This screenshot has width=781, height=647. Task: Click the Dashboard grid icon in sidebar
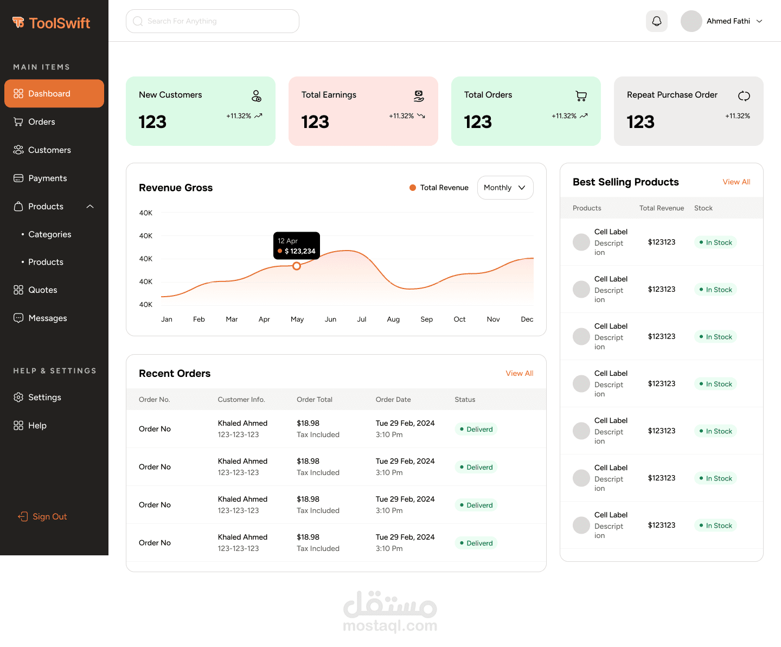(x=18, y=93)
